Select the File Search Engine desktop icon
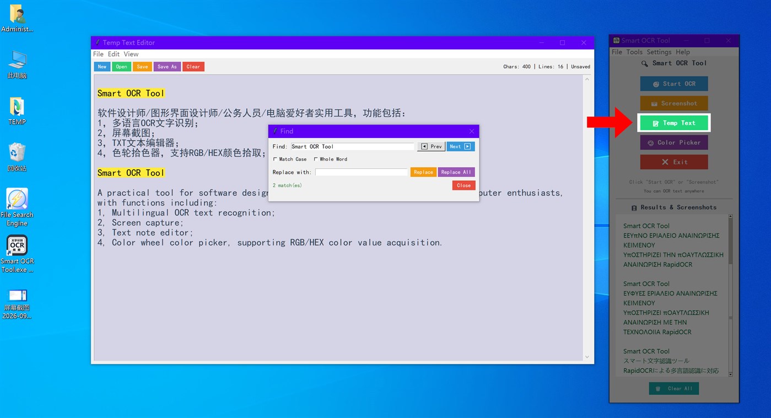 17,208
